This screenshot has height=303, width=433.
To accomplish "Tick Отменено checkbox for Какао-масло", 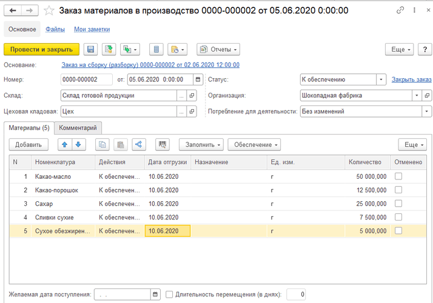I will (398, 176).
